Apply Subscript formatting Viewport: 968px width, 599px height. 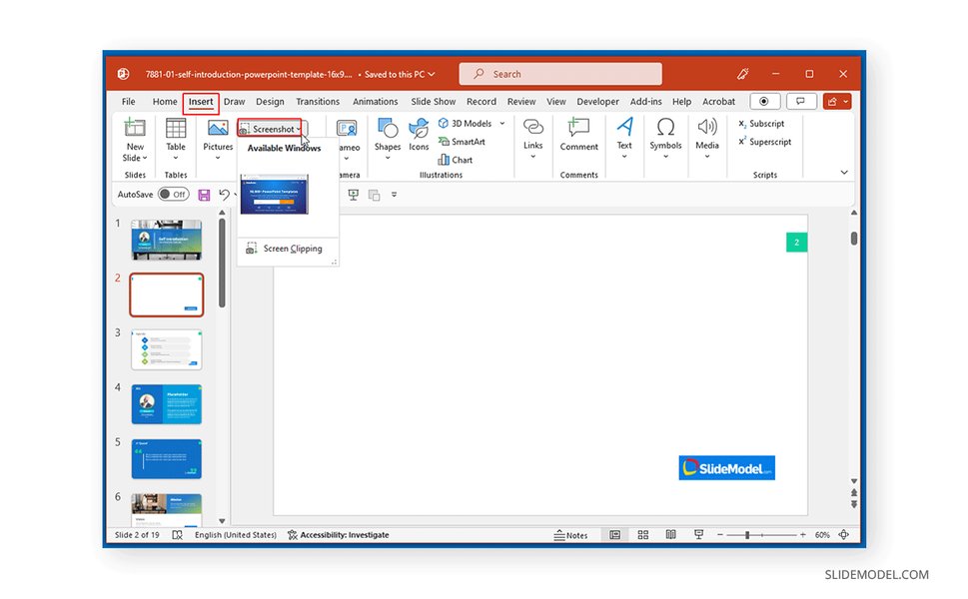pos(761,124)
